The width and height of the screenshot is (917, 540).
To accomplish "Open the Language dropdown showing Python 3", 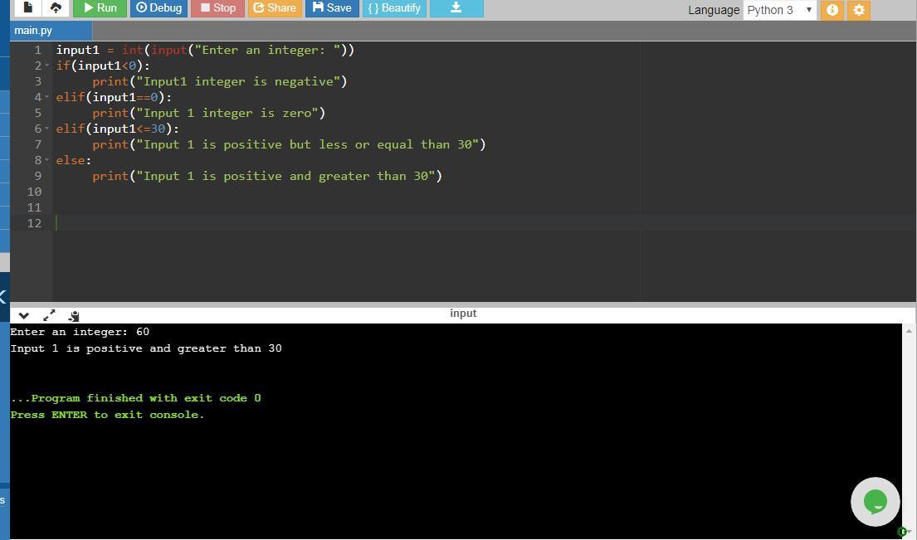I will [779, 10].
